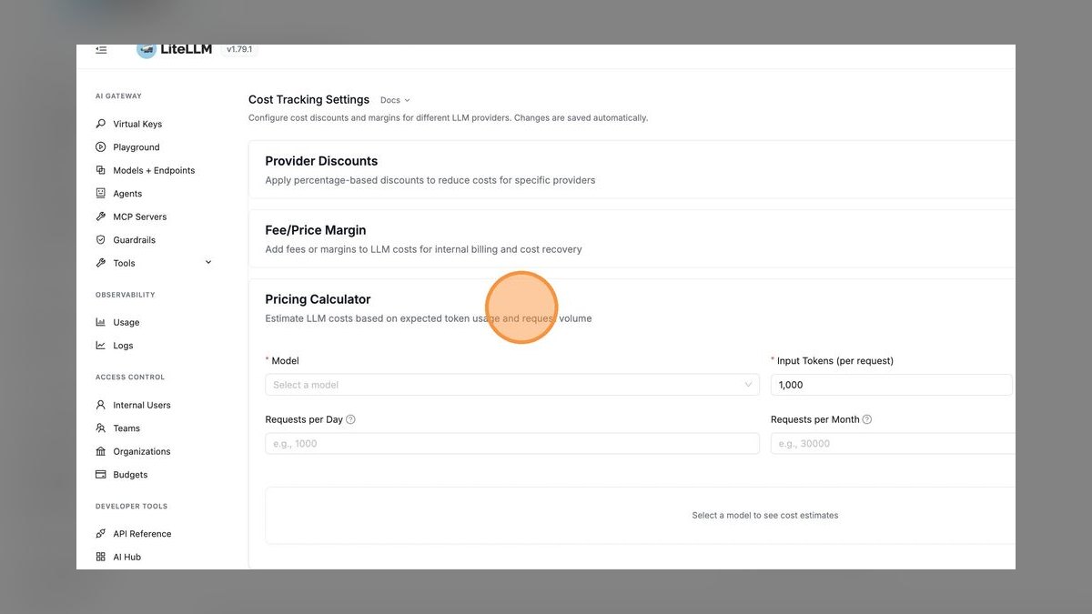Open the Model selection dropdown
Viewport: 1092px width, 614px height.
(512, 385)
